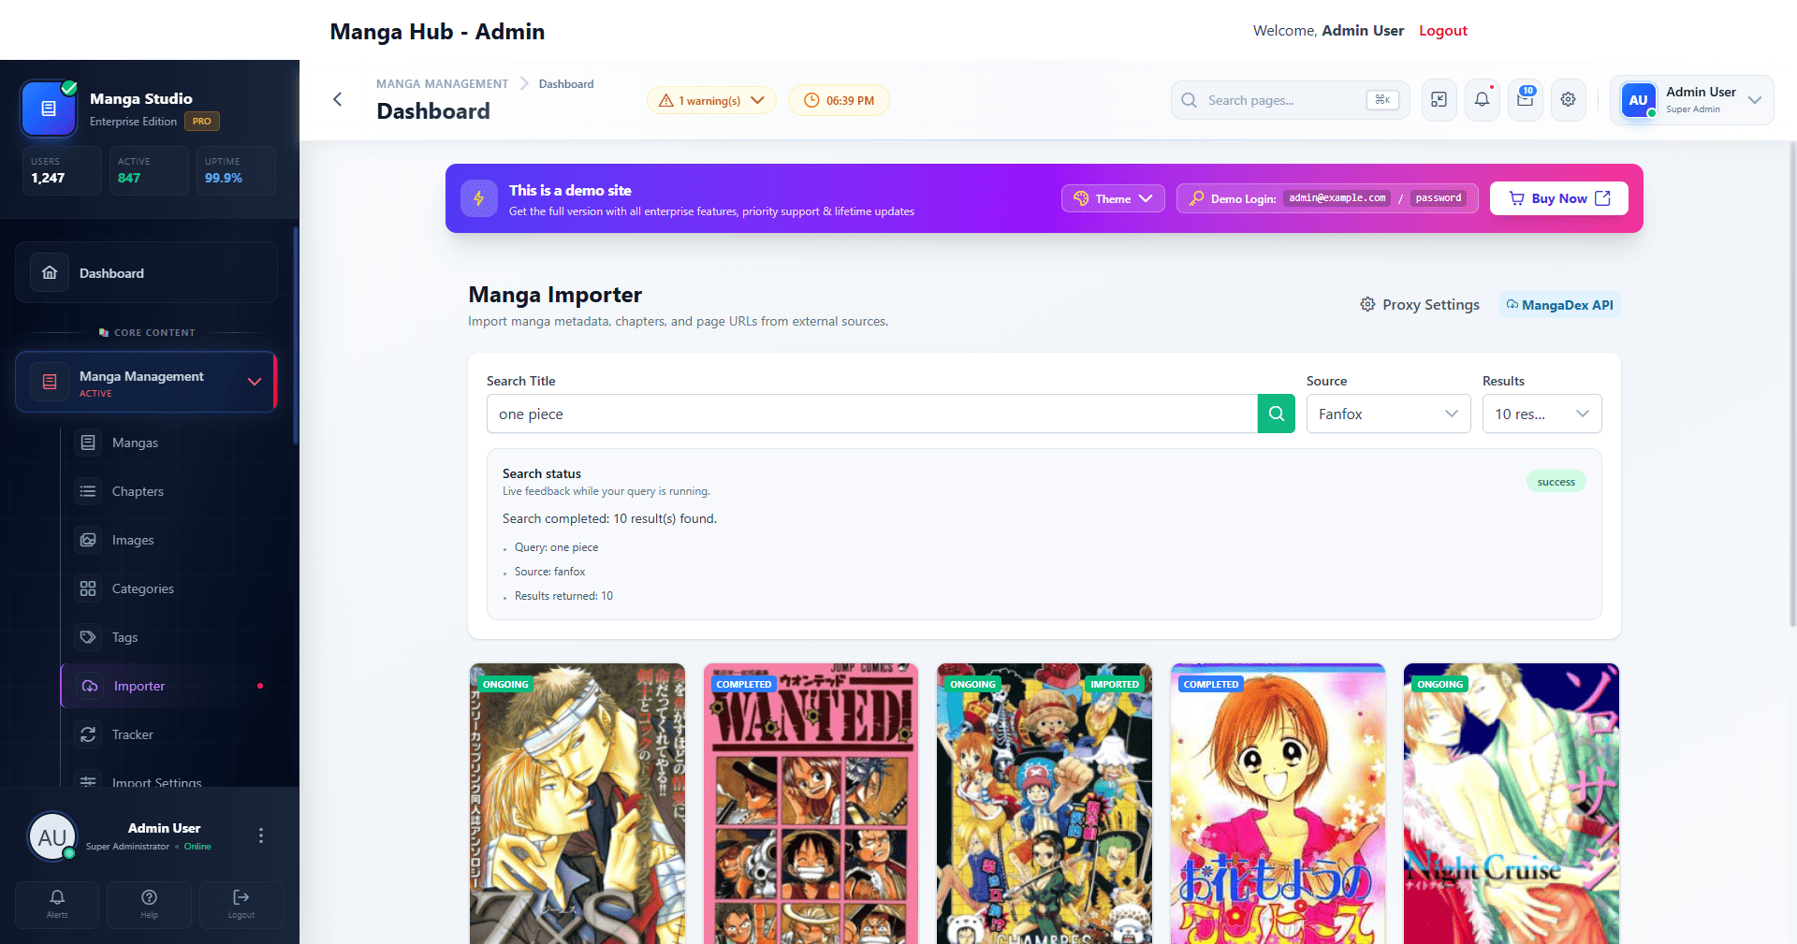Open Proxy Settings
The image size is (1797, 944).
[1420, 305]
